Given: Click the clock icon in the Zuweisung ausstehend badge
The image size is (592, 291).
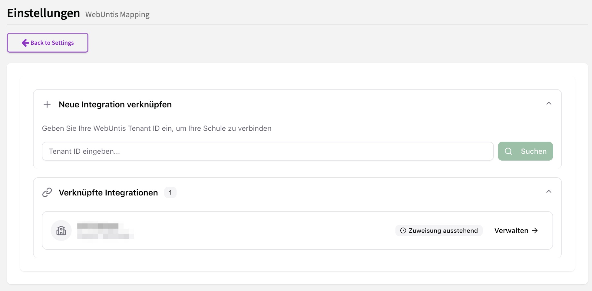Looking at the screenshot, I should pyautogui.click(x=403, y=231).
